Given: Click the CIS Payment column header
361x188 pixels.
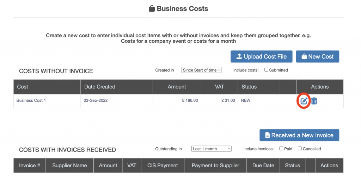Looking at the screenshot, I should [163, 166].
